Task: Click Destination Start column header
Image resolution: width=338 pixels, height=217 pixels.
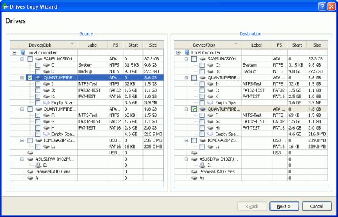Action: tap(297, 45)
